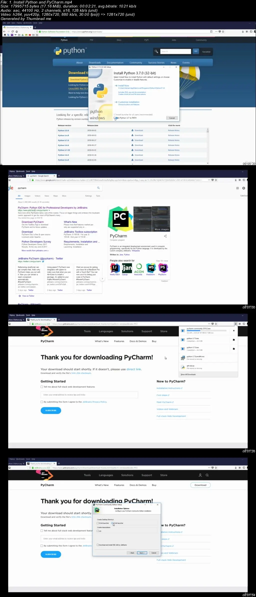Check JetBrains Privacy Policy agreement box, third frame
This screenshot has height=597, width=256.
tap(42, 402)
